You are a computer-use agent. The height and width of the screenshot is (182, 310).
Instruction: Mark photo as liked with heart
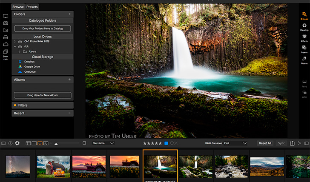172,143
